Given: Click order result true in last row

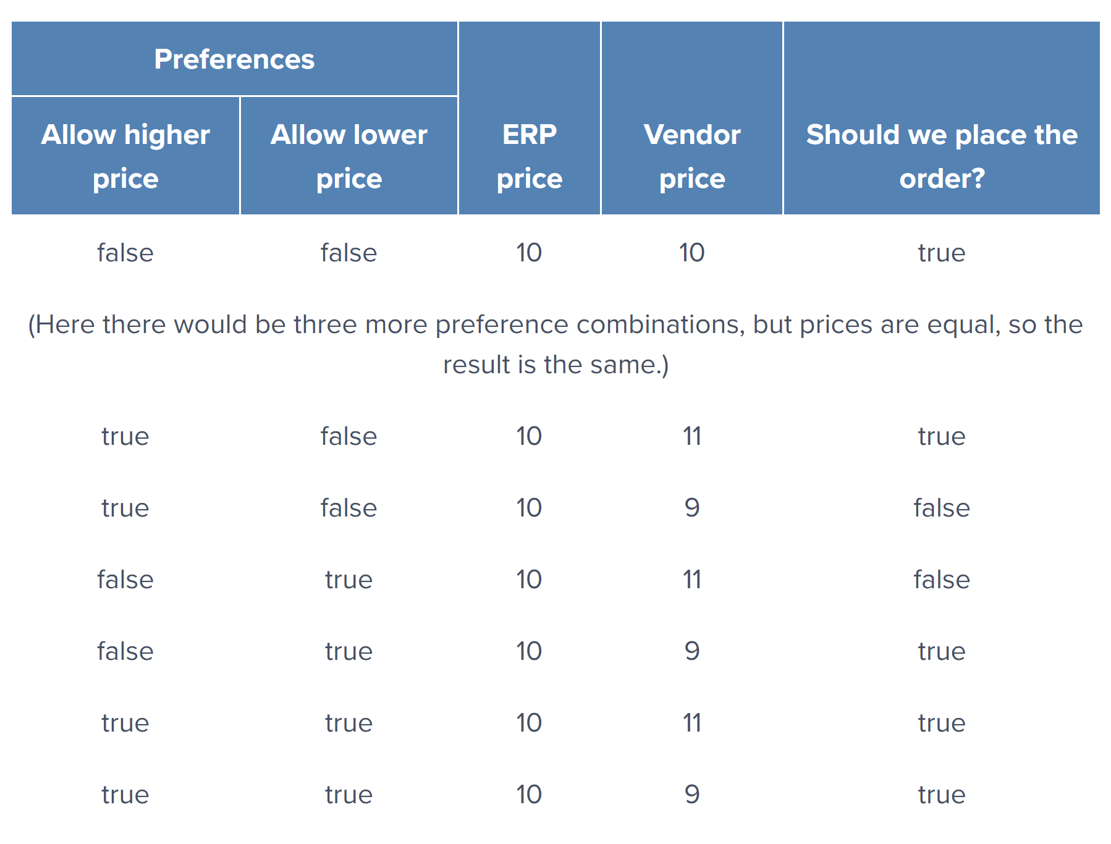Looking at the screenshot, I should click(942, 795).
